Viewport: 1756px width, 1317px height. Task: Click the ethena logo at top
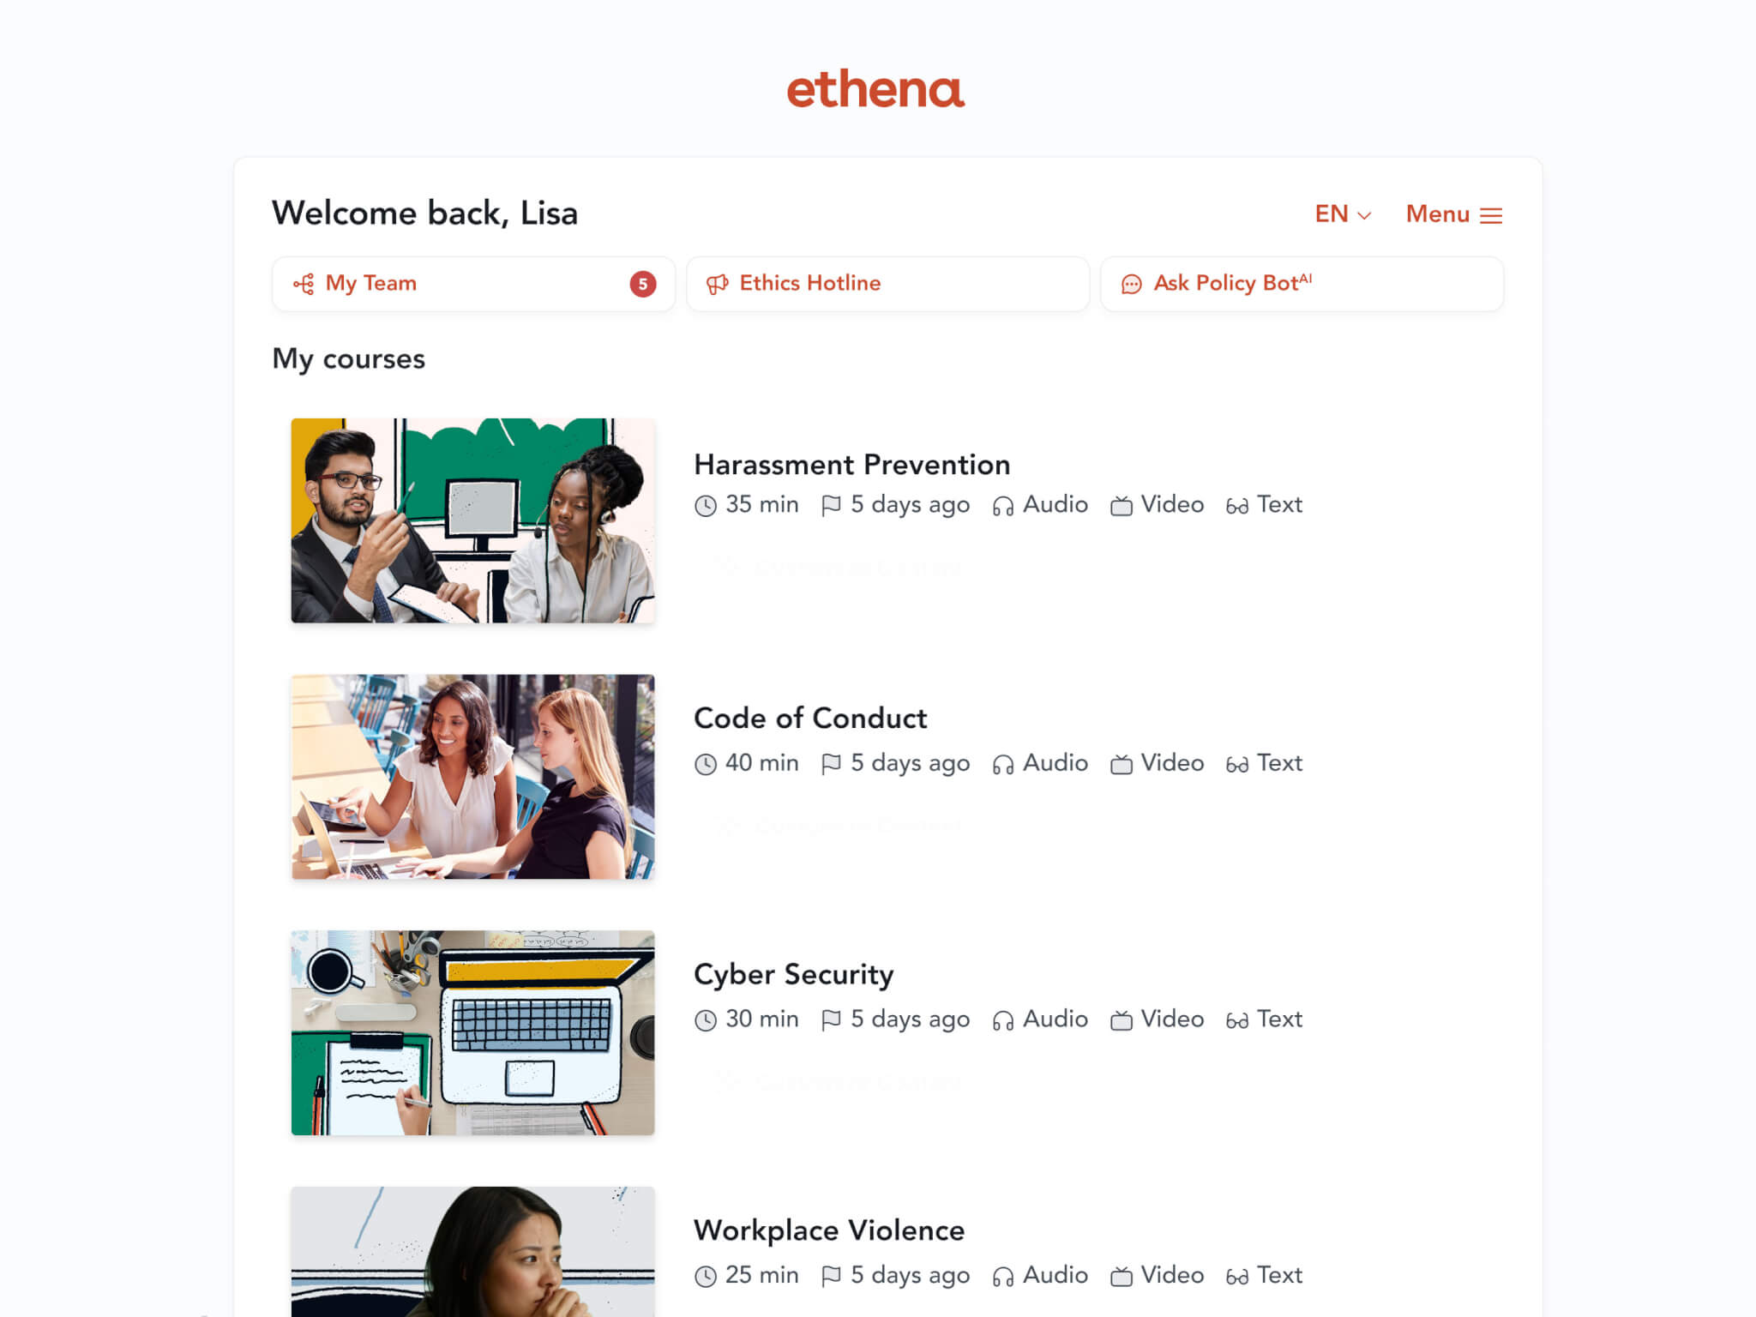coord(876,89)
